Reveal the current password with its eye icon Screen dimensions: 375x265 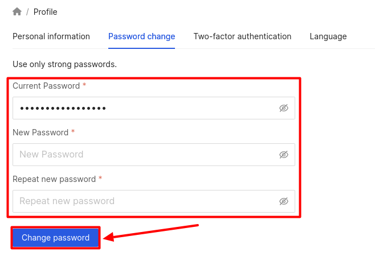[x=284, y=108]
